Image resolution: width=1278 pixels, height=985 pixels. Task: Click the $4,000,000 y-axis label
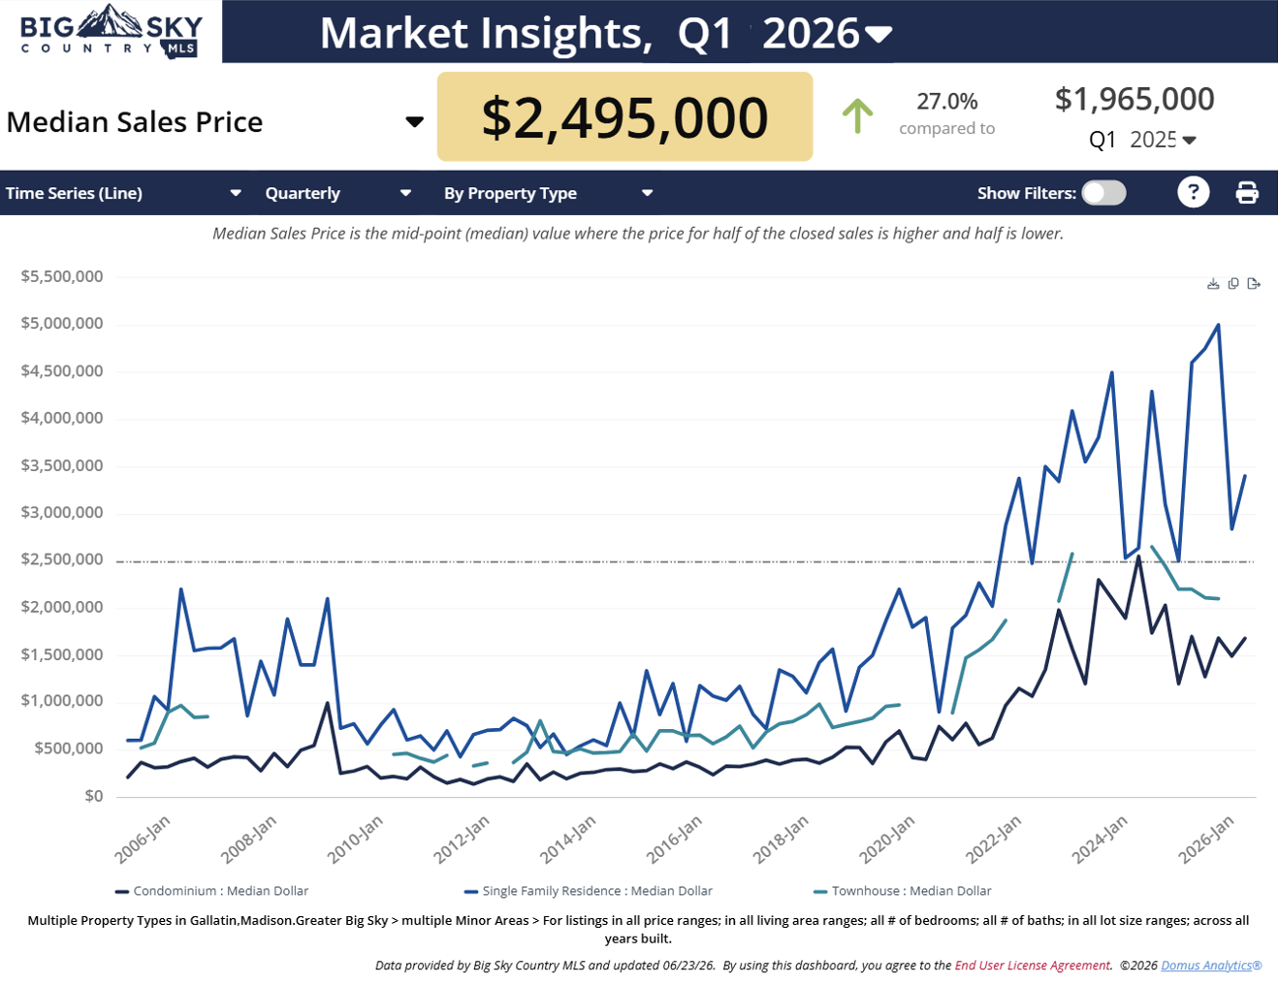(x=62, y=418)
